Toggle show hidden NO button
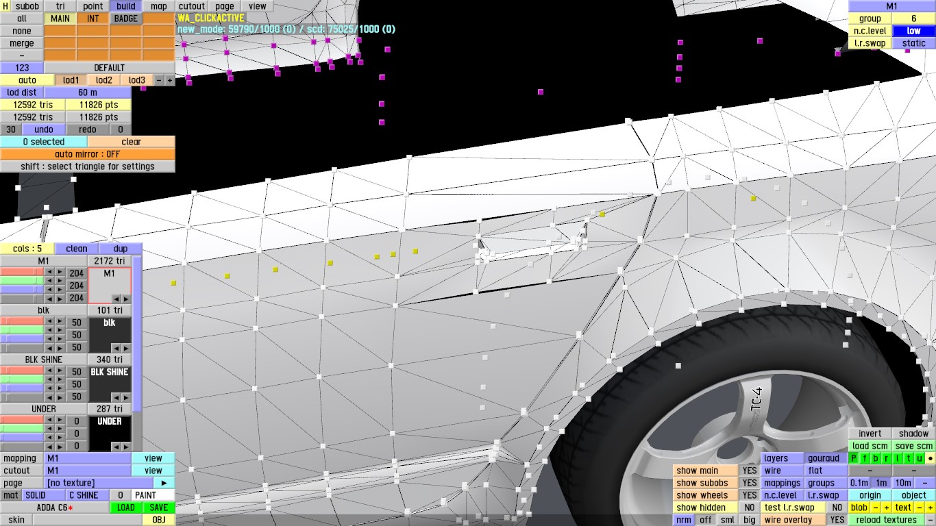 tap(750, 508)
